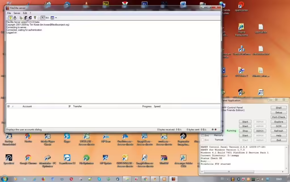
Task: Click the Transfer column header
Action: click(x=78, y=106)
